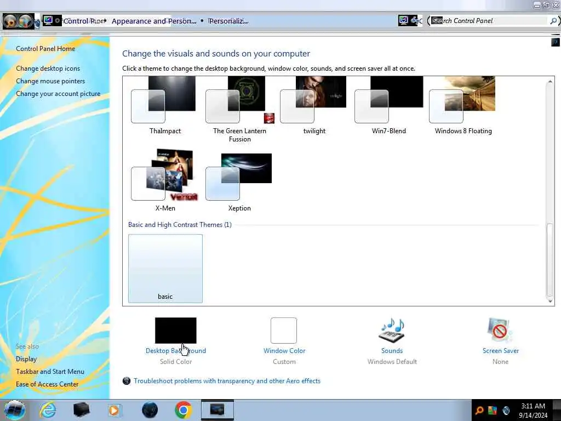
Task: Click the Personalization breadcrumb
Action: (228, 21)
